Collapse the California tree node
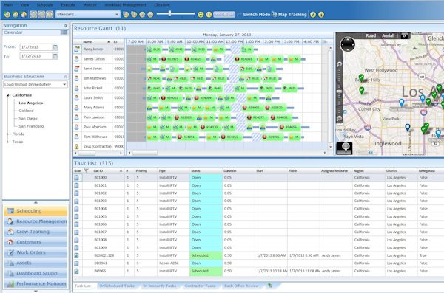 click(8, 95)
